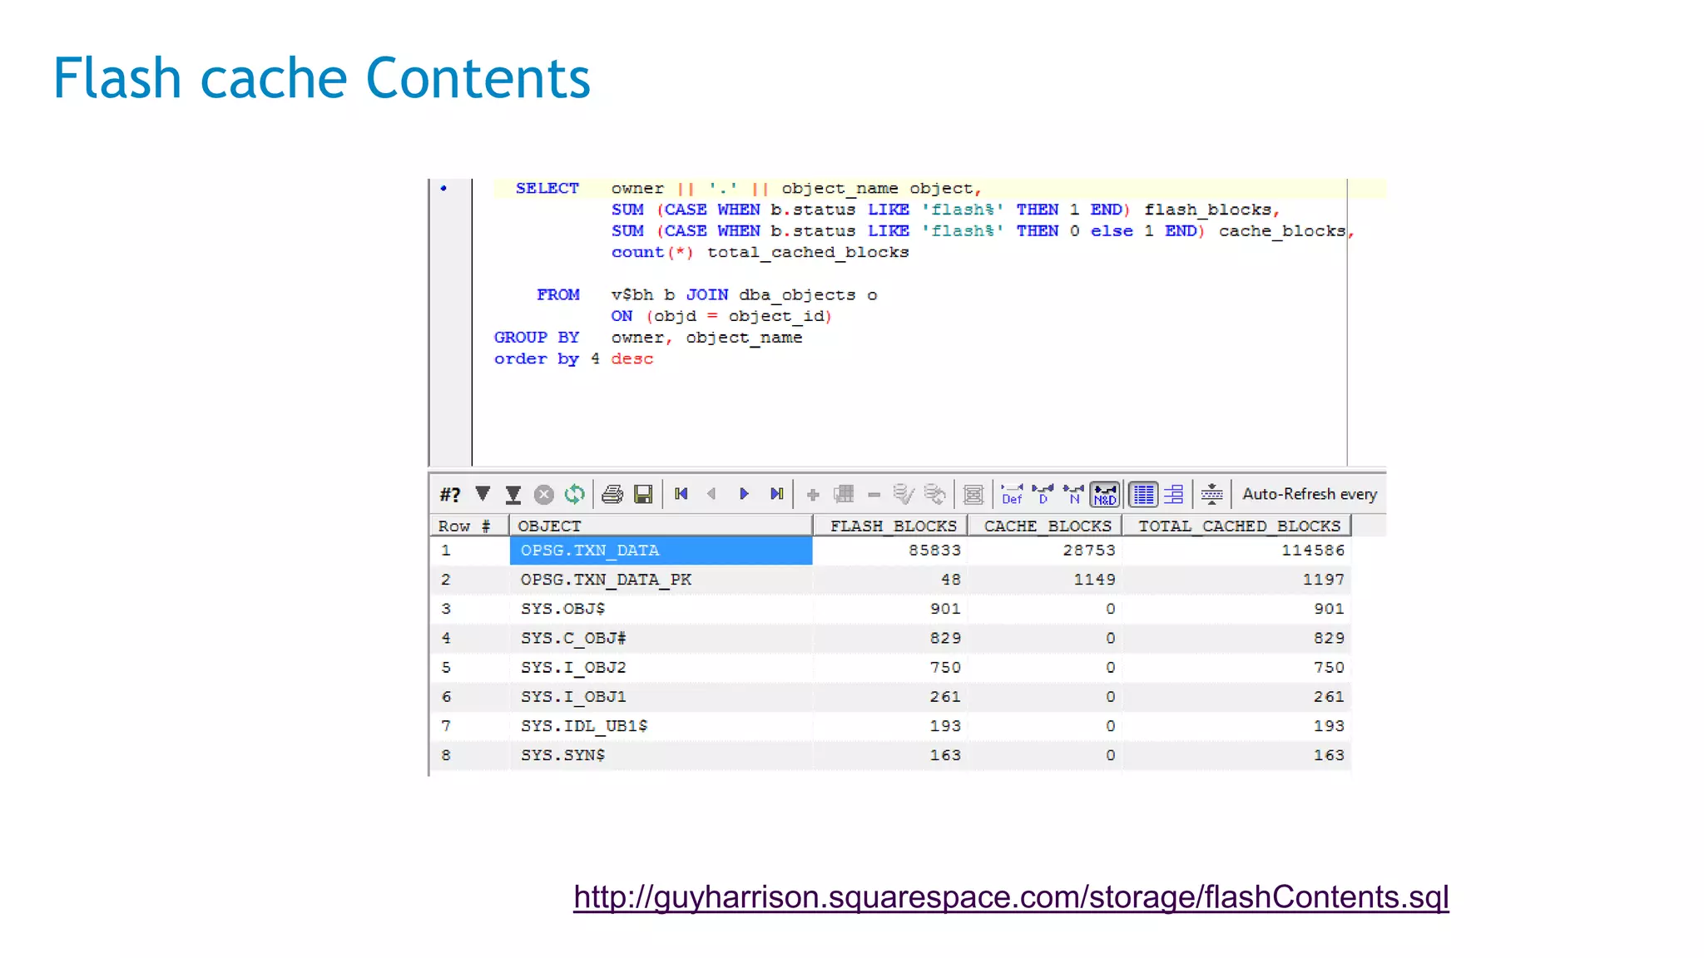This screenshot has width=1704, height=958.
Task: Click the green refresh query icon
Action: (x=574, y=495)
